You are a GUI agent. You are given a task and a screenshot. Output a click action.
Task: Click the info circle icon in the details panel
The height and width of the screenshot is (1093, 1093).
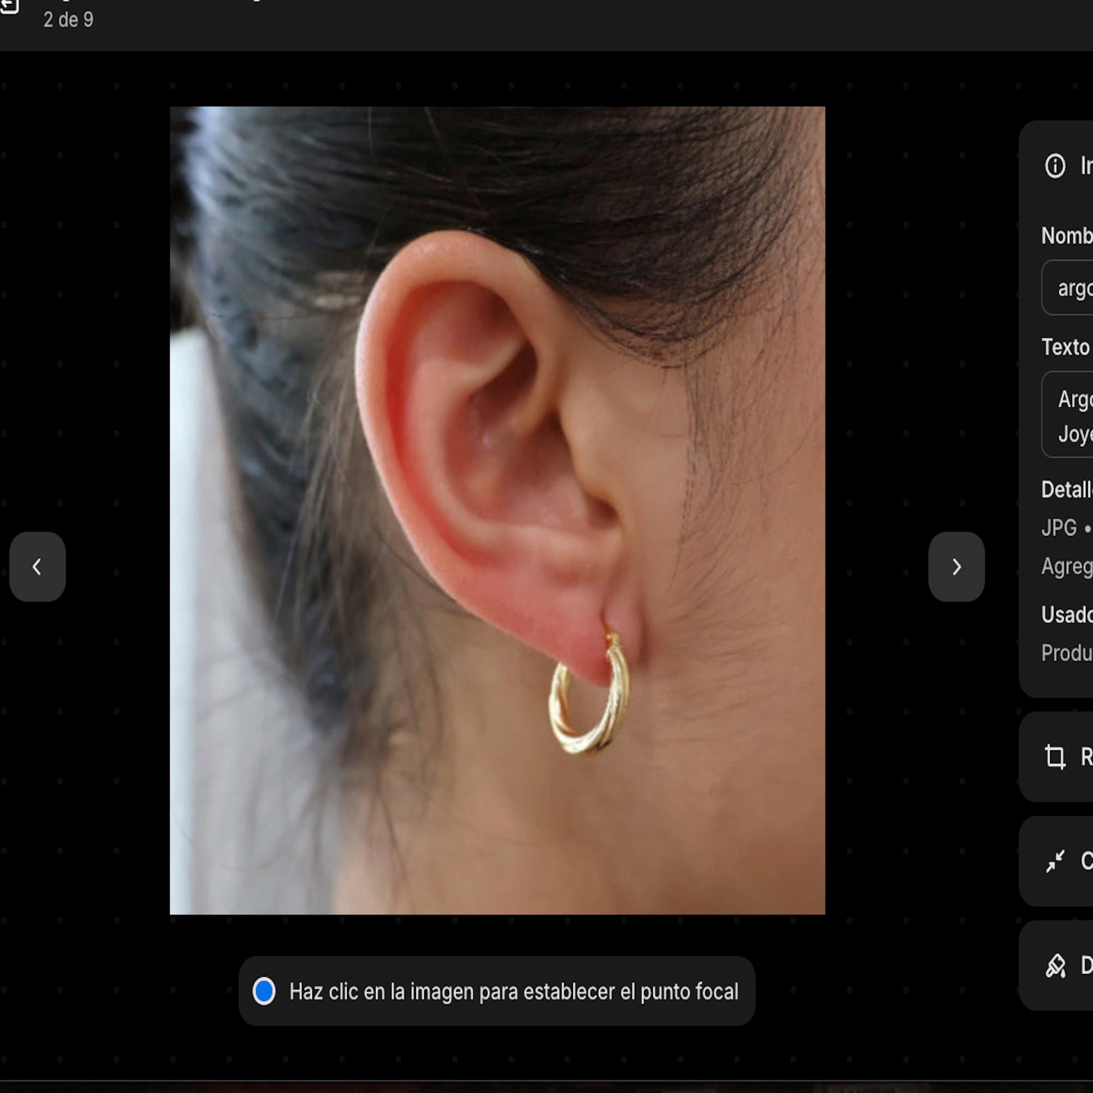click(1056, 166)
